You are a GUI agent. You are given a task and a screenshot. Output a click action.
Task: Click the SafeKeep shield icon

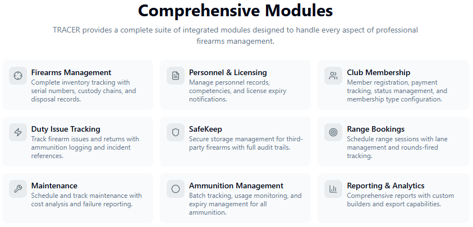coord(176,132)
